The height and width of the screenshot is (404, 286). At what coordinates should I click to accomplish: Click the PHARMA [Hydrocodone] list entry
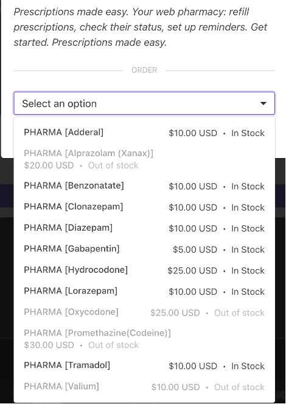[144, 270]
